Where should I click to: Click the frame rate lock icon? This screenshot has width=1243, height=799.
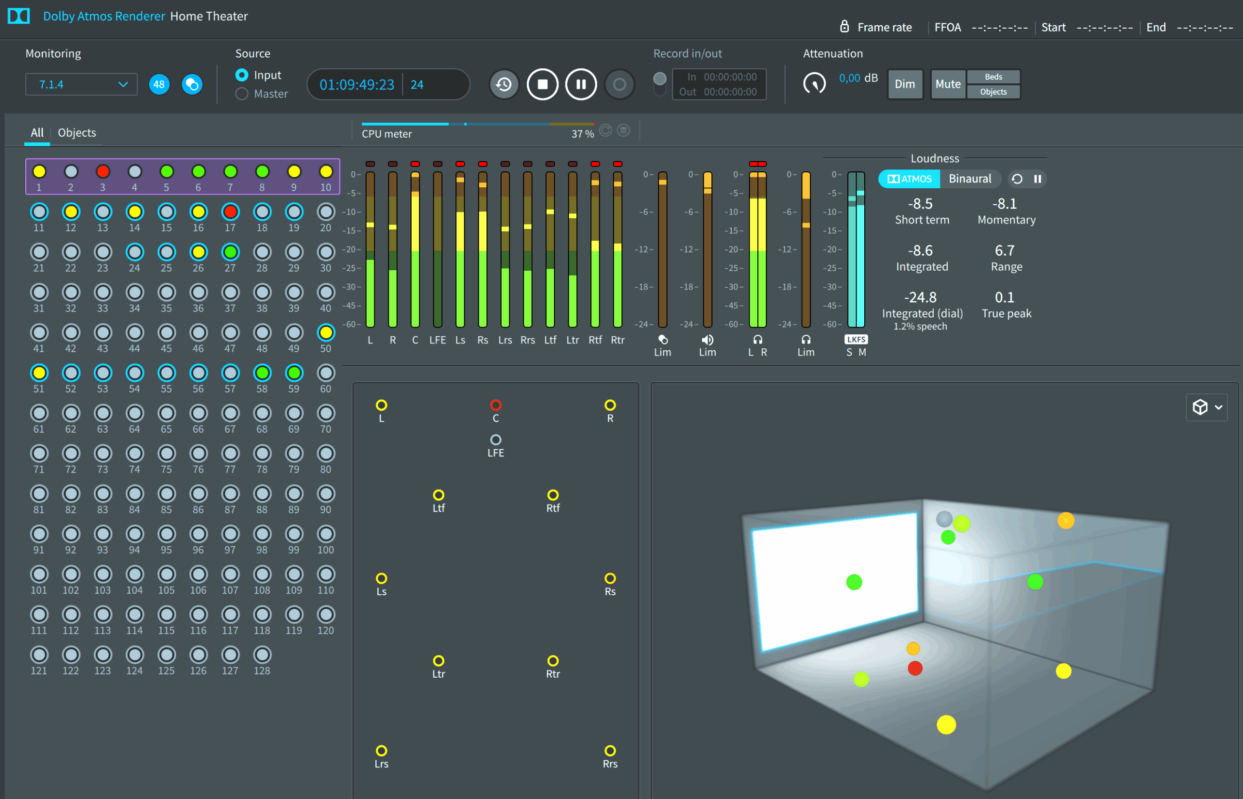(844, 27)
